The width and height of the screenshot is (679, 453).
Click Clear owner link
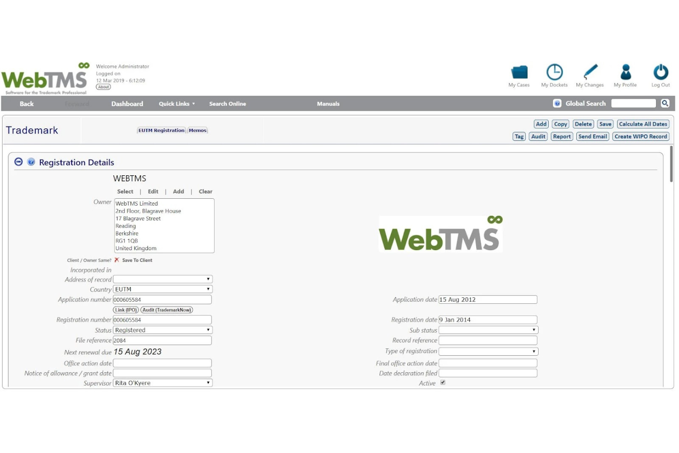(205, 191)
